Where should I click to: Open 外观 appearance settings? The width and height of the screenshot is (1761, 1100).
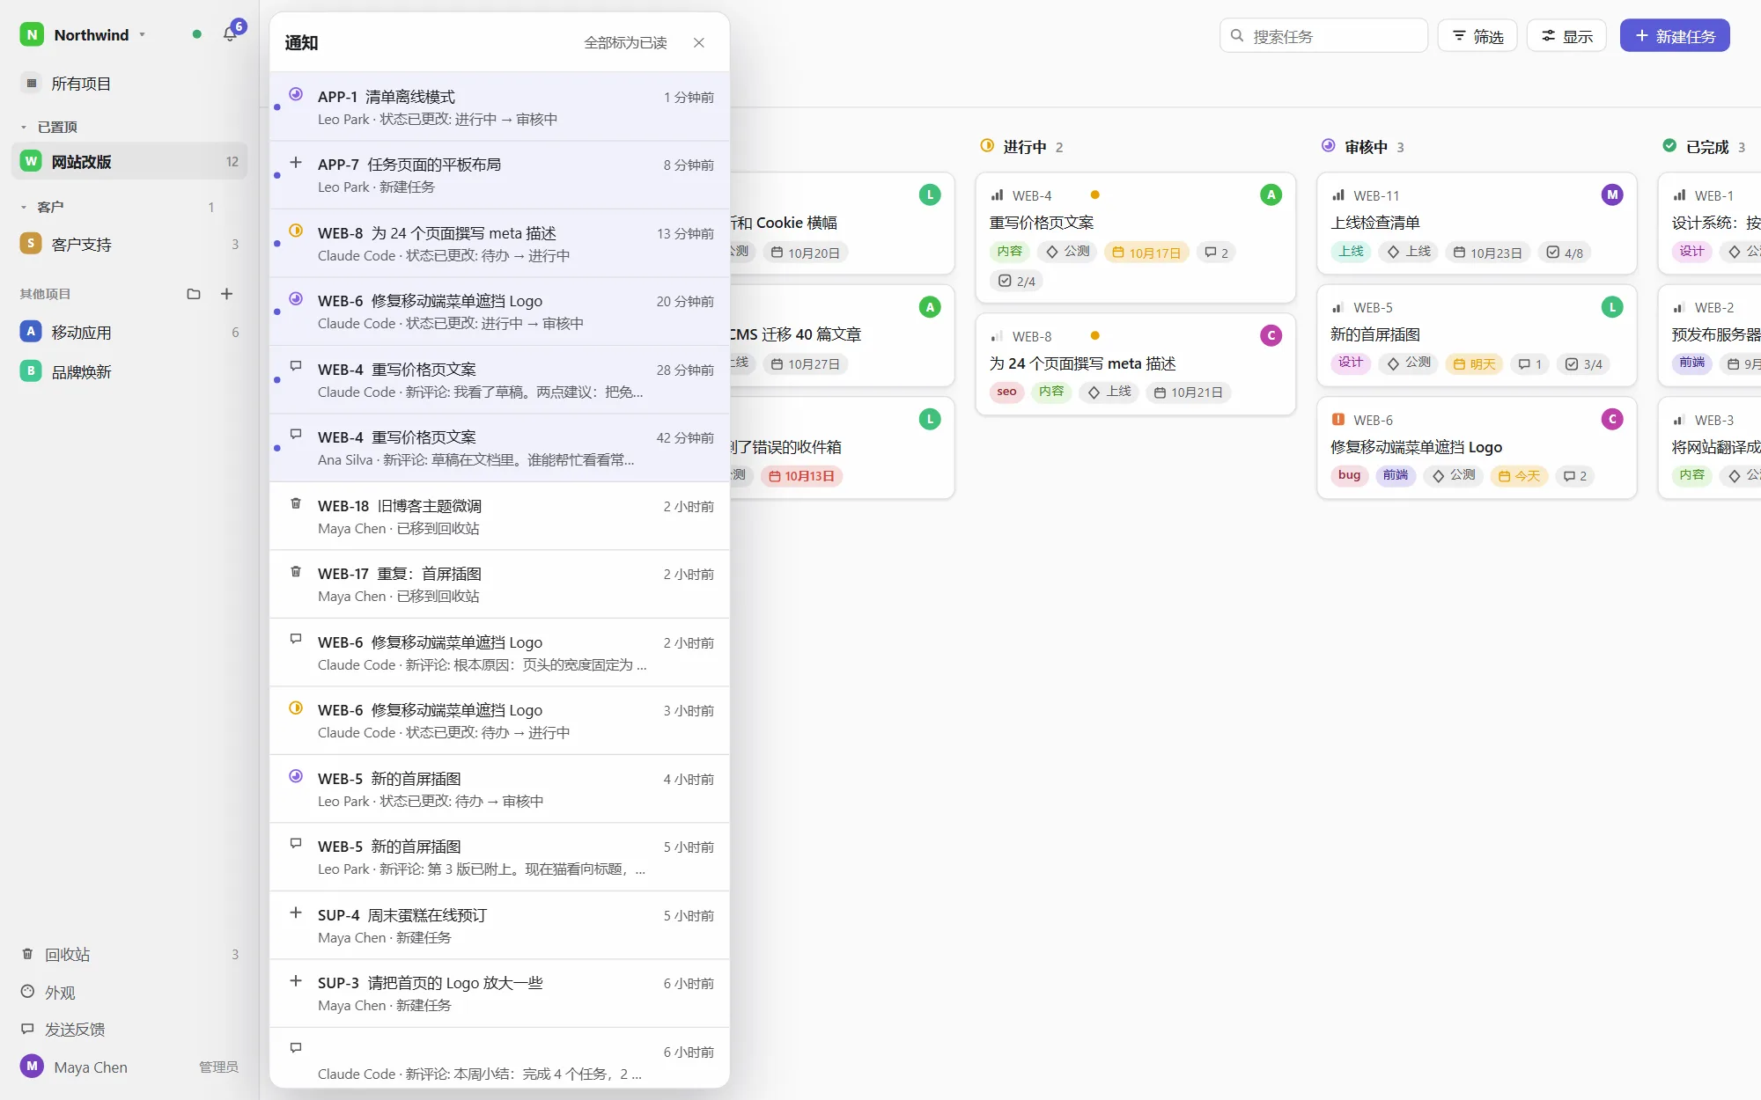pos(129,992)
